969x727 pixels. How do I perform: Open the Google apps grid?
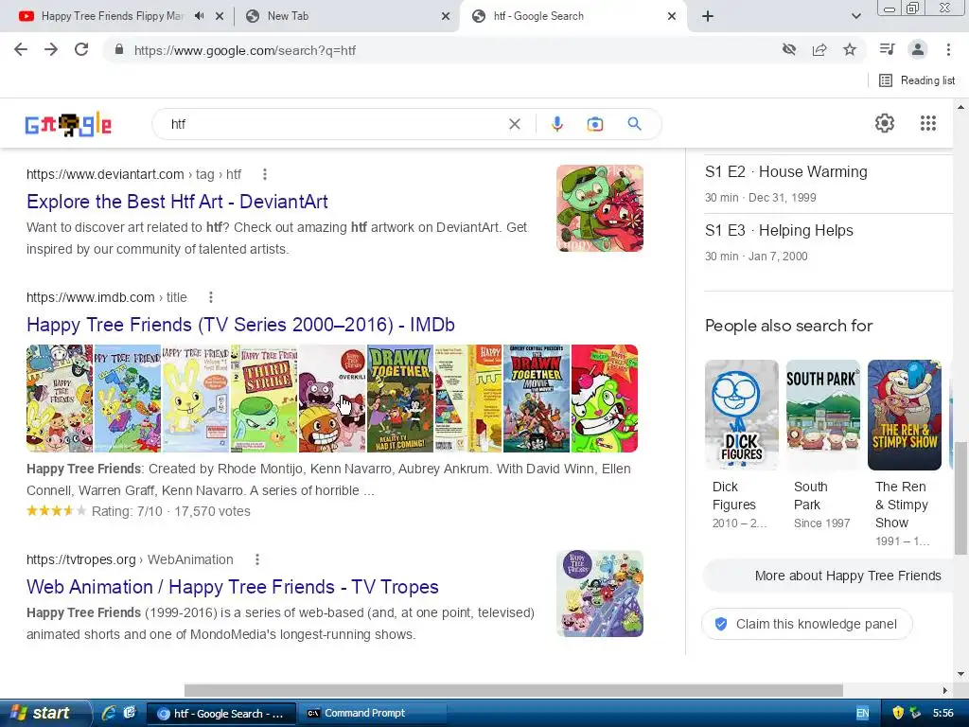(x=927, y=123)
